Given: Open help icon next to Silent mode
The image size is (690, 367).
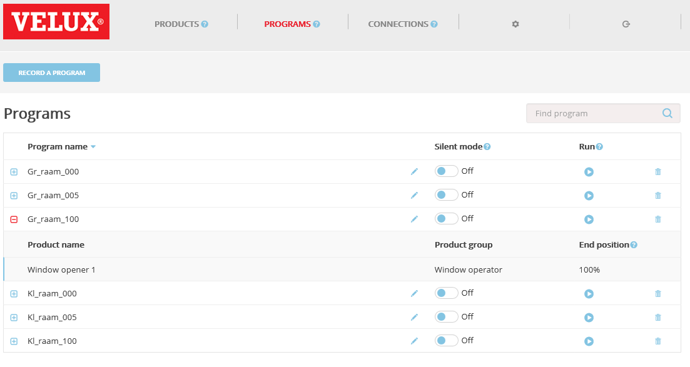Looking at the screenshot, I should 487,147.
